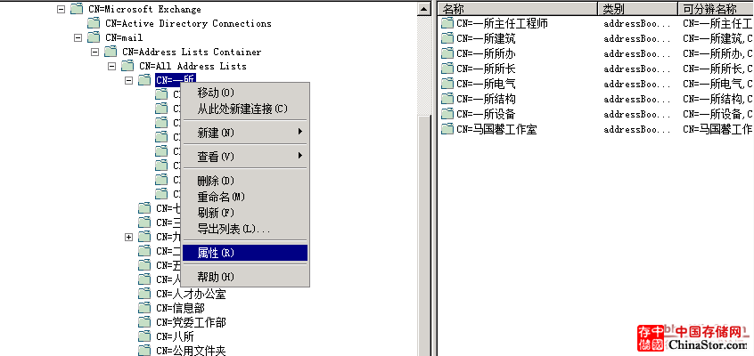Choose 重命名(M) from context menu
The width and height of the screenshot is (754, 356).
(x=245, y=197)
